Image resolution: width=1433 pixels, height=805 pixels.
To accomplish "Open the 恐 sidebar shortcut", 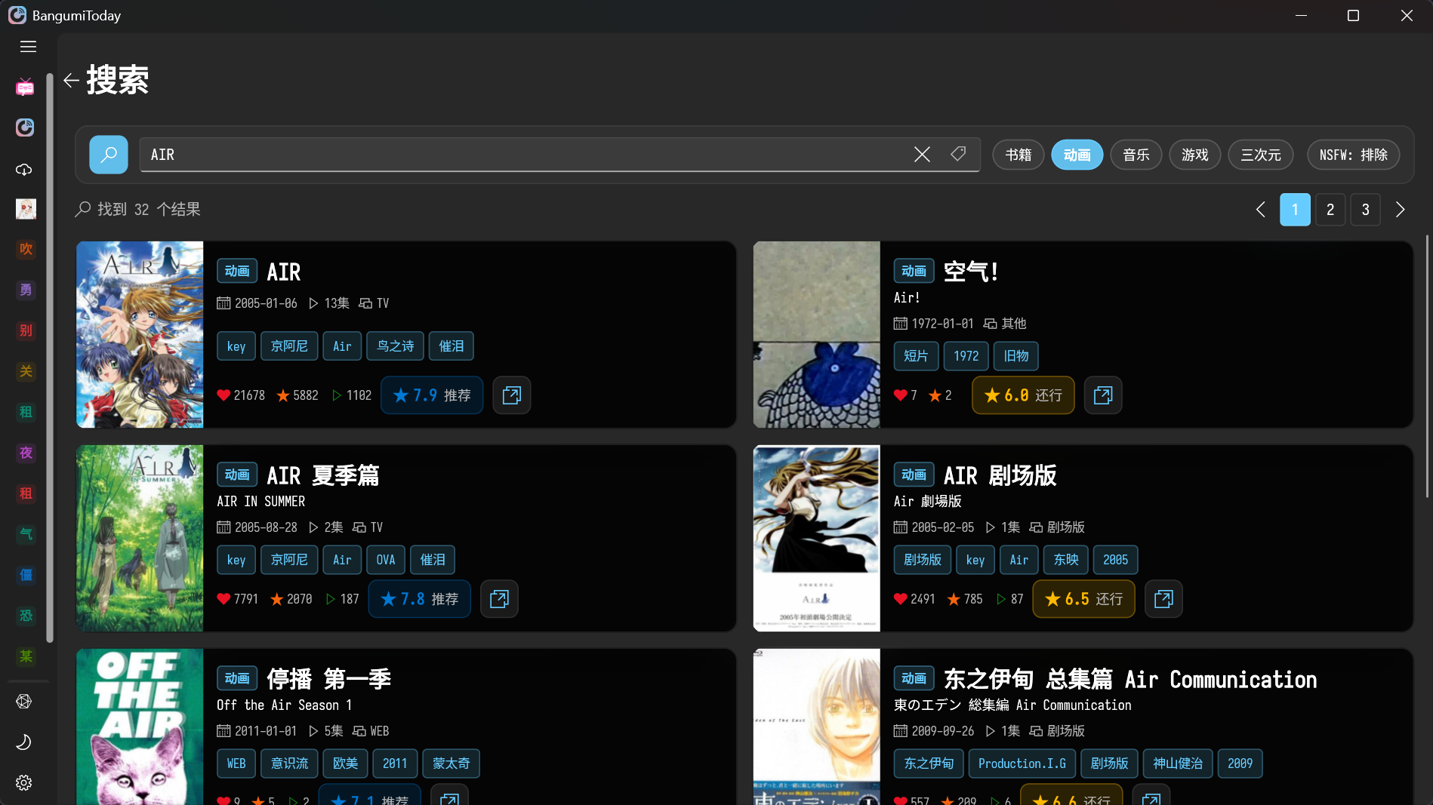I will tap(26, 616).
